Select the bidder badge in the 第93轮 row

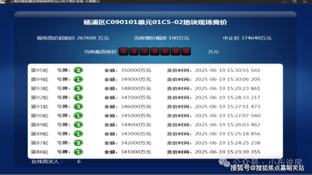point(78,88)
